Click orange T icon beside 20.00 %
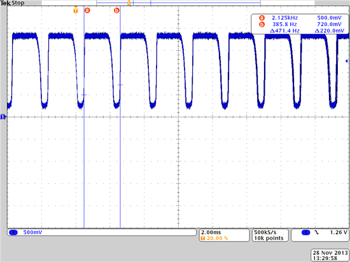Screen dimensions: 350x262 click(202, 238)
